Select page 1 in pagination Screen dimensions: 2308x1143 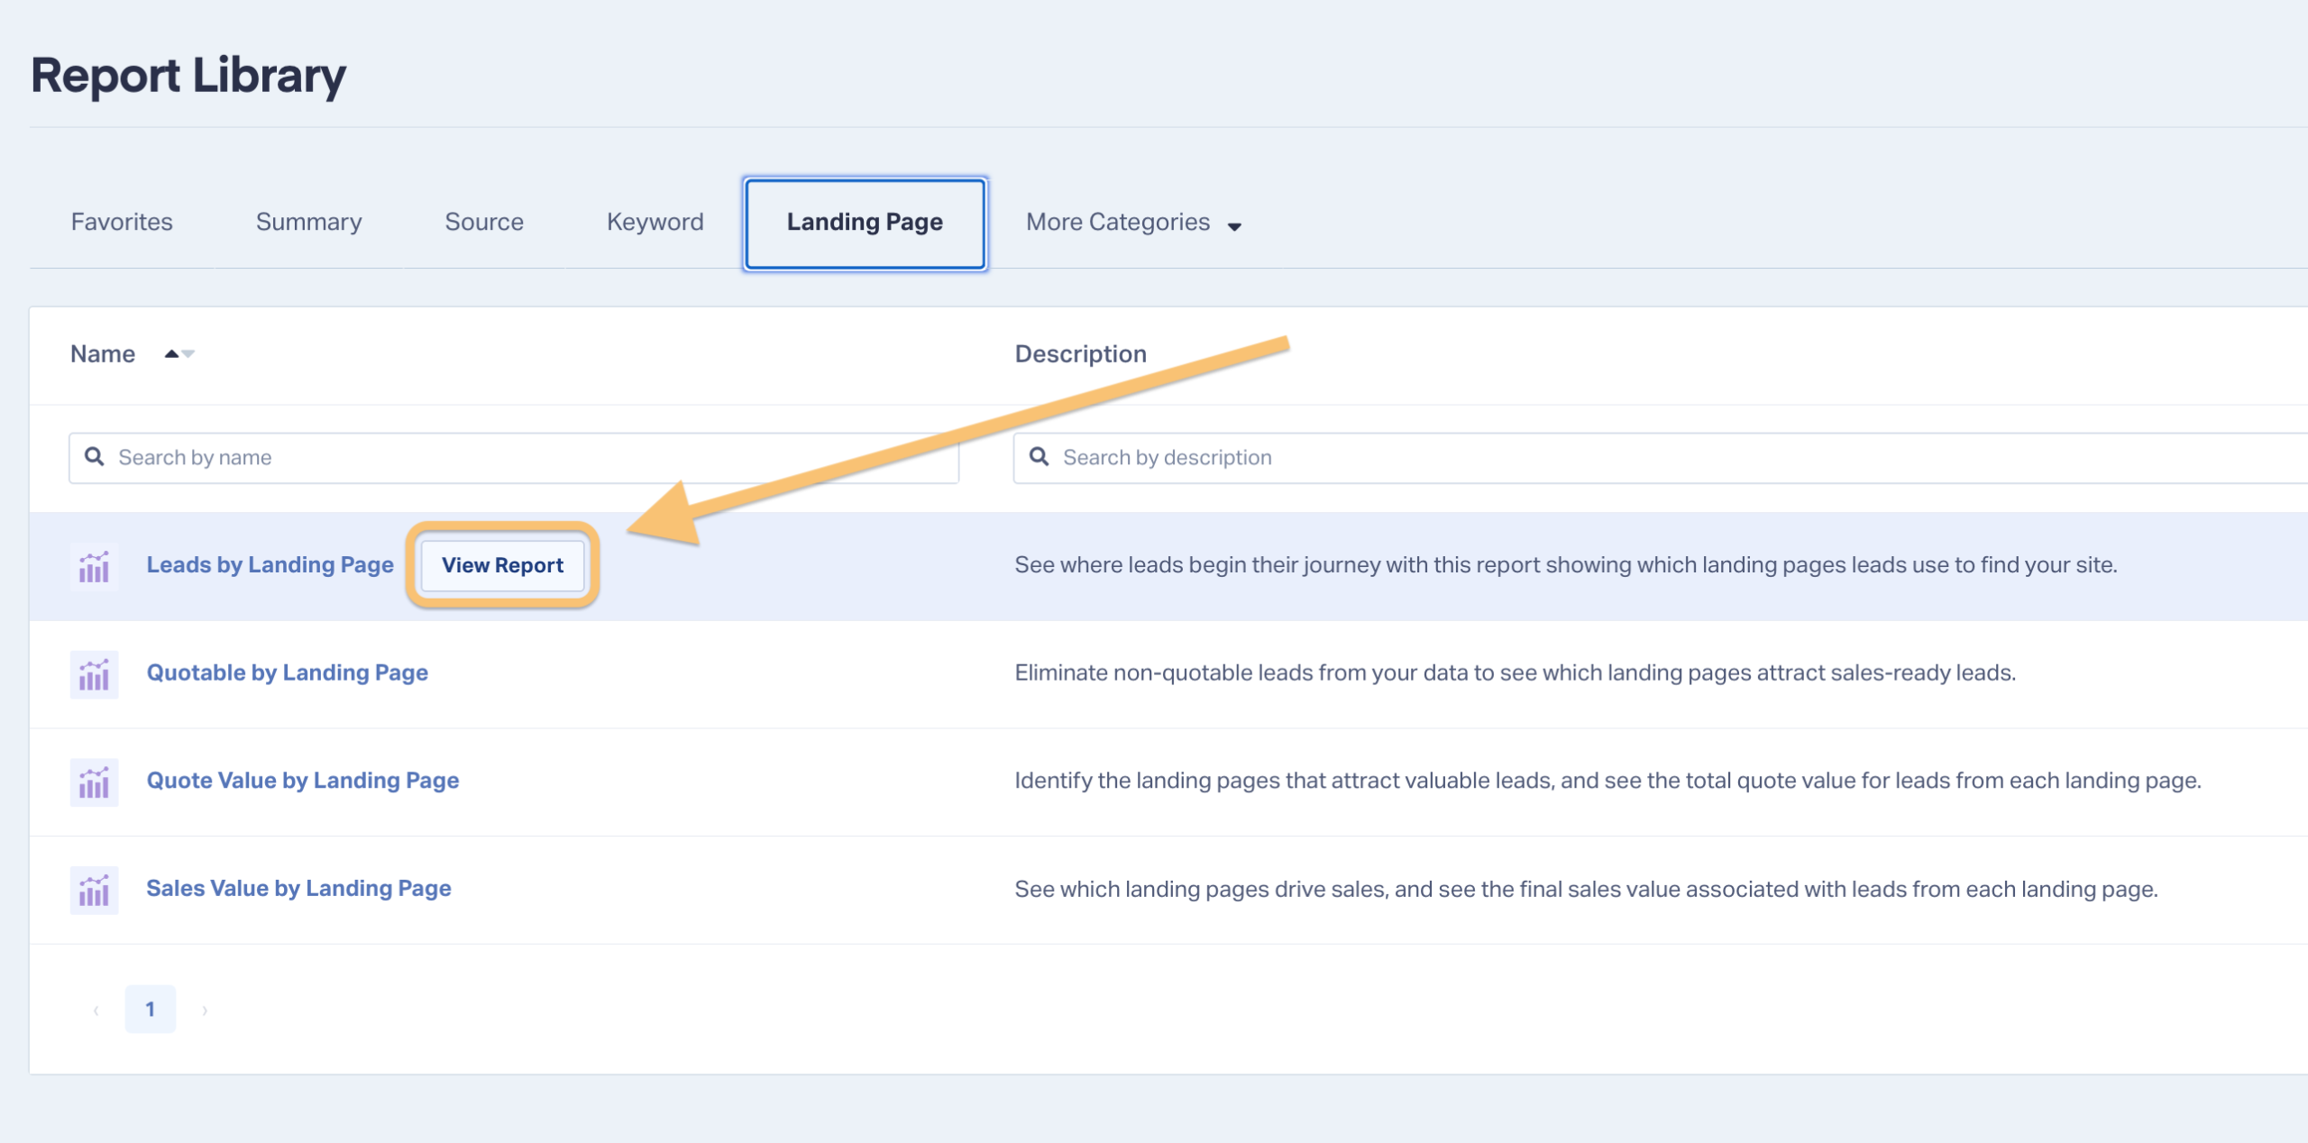(x=151, y=1009)
